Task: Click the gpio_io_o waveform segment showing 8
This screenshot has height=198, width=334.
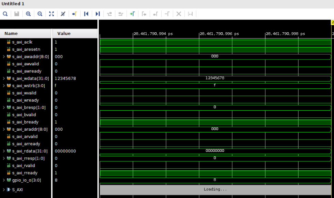Action: (x=216, y=180)
